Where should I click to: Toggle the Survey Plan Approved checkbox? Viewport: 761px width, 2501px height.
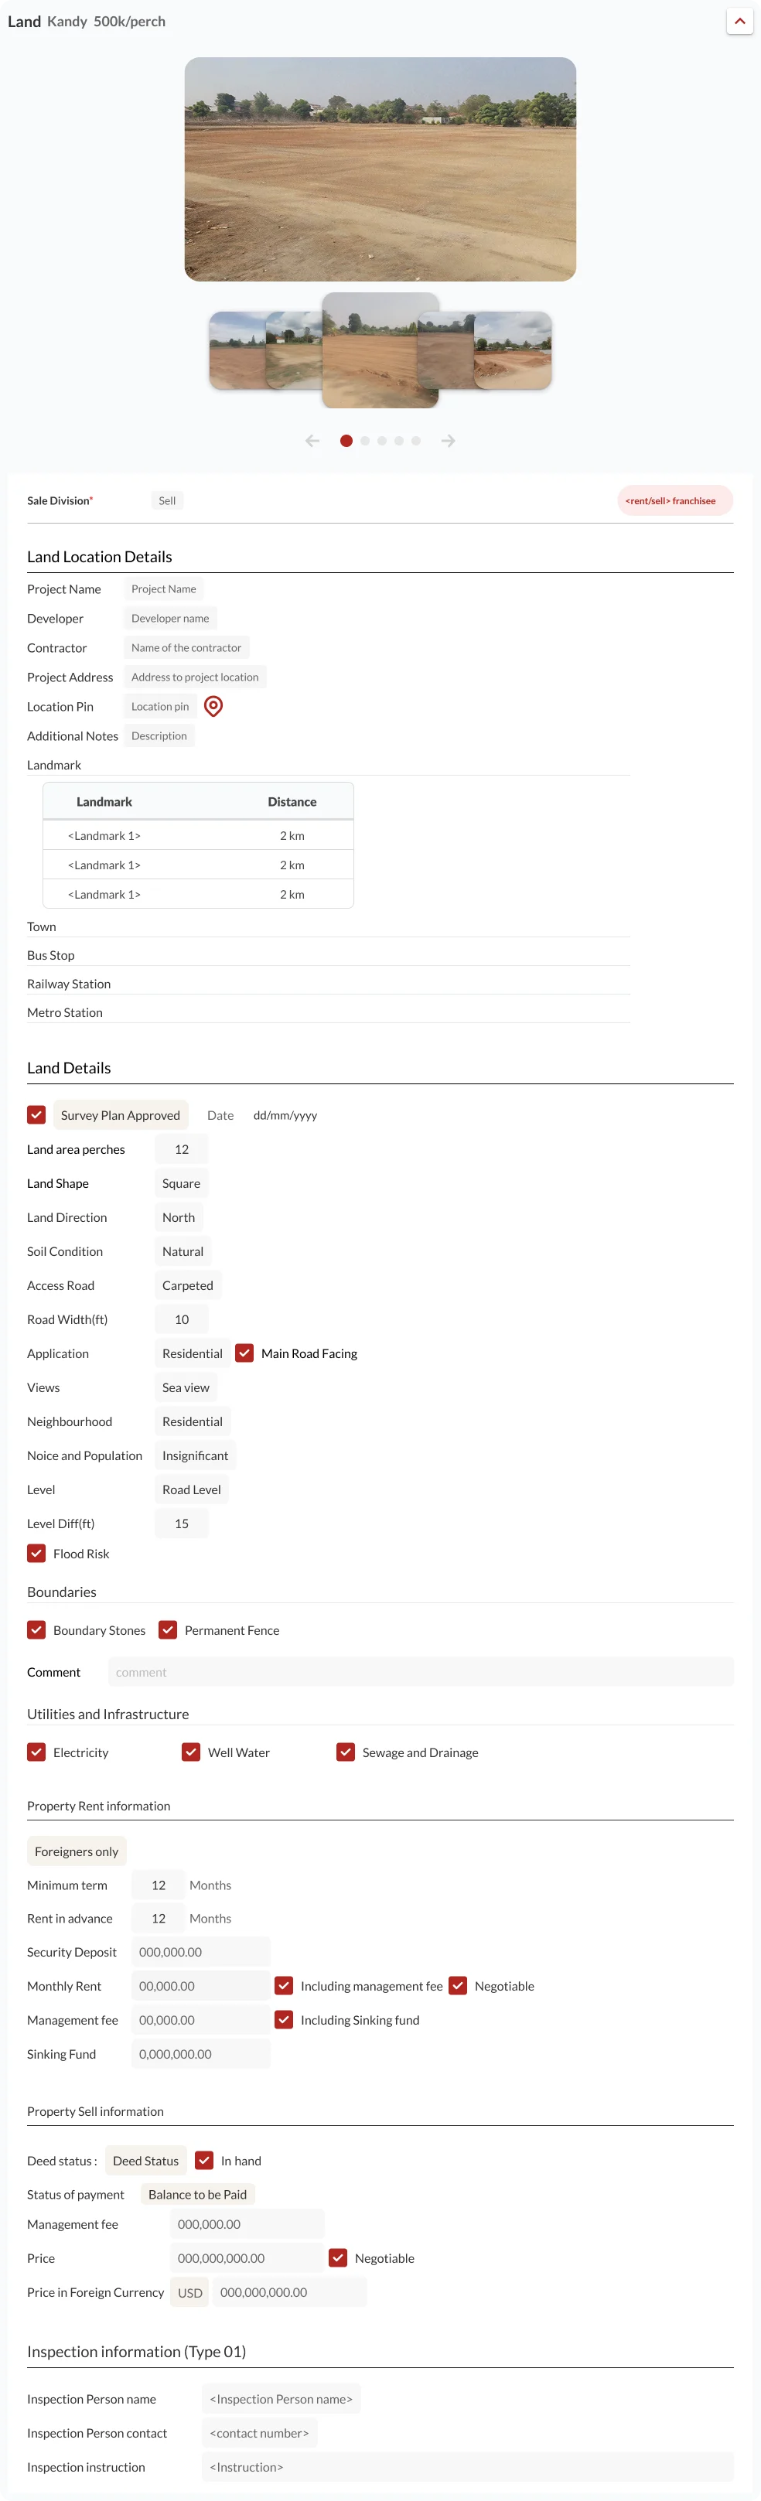pos(37,1114)
